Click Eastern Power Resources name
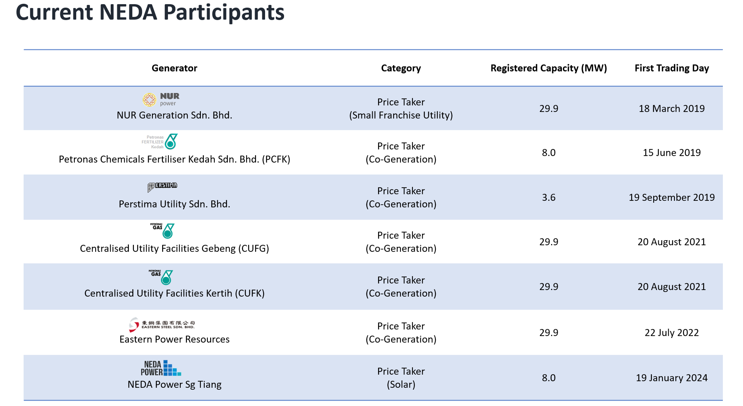The height and width of the screenshot is (406, 743). (174, 340)
